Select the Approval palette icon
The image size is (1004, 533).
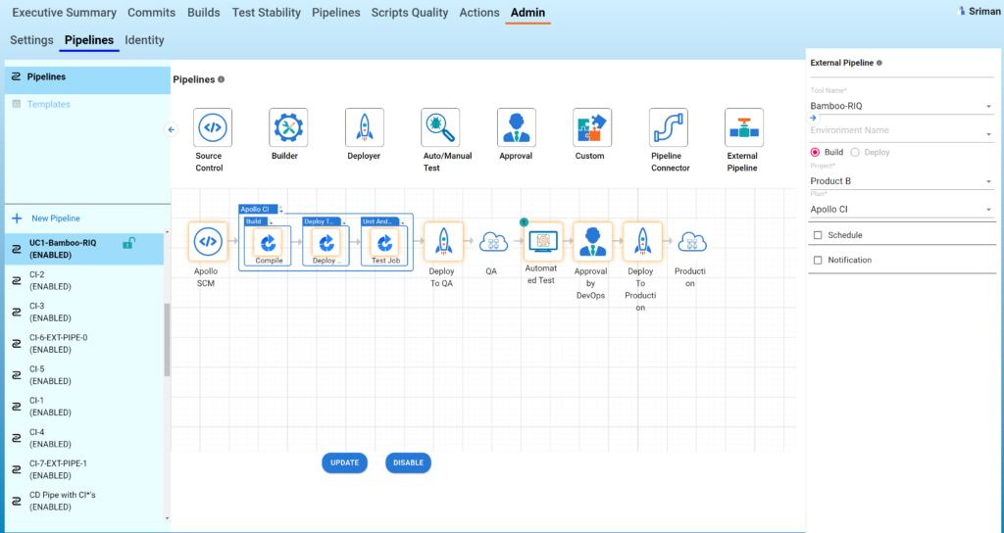click(516, 127)
